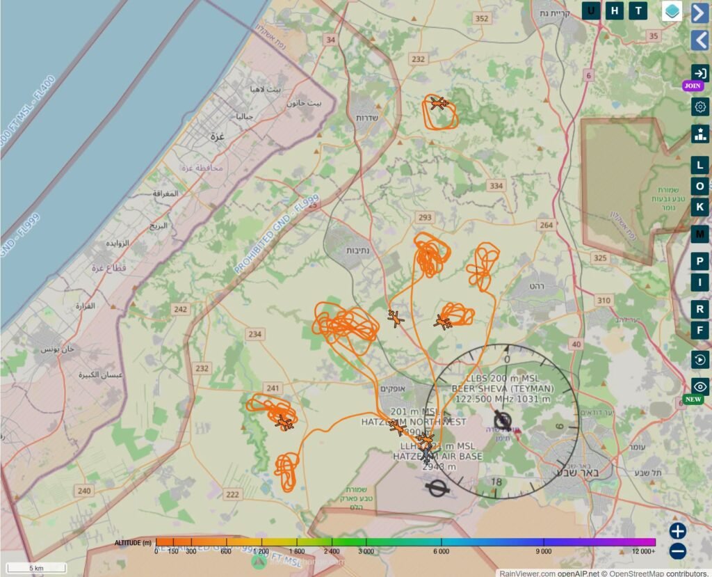Zoom in with the plus button
712x577 pixels.
click(677, 530)
